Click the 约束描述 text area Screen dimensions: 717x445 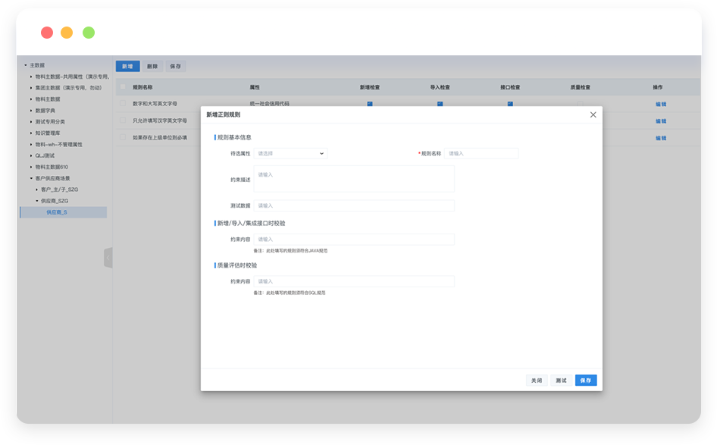click(x=354, y=179)
